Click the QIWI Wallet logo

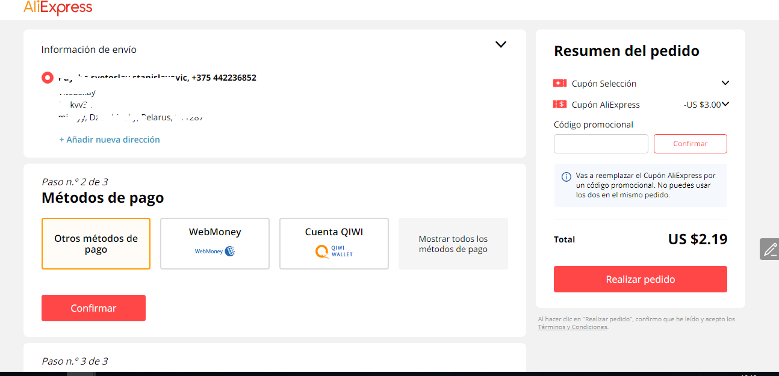click(x=334, y=251)
